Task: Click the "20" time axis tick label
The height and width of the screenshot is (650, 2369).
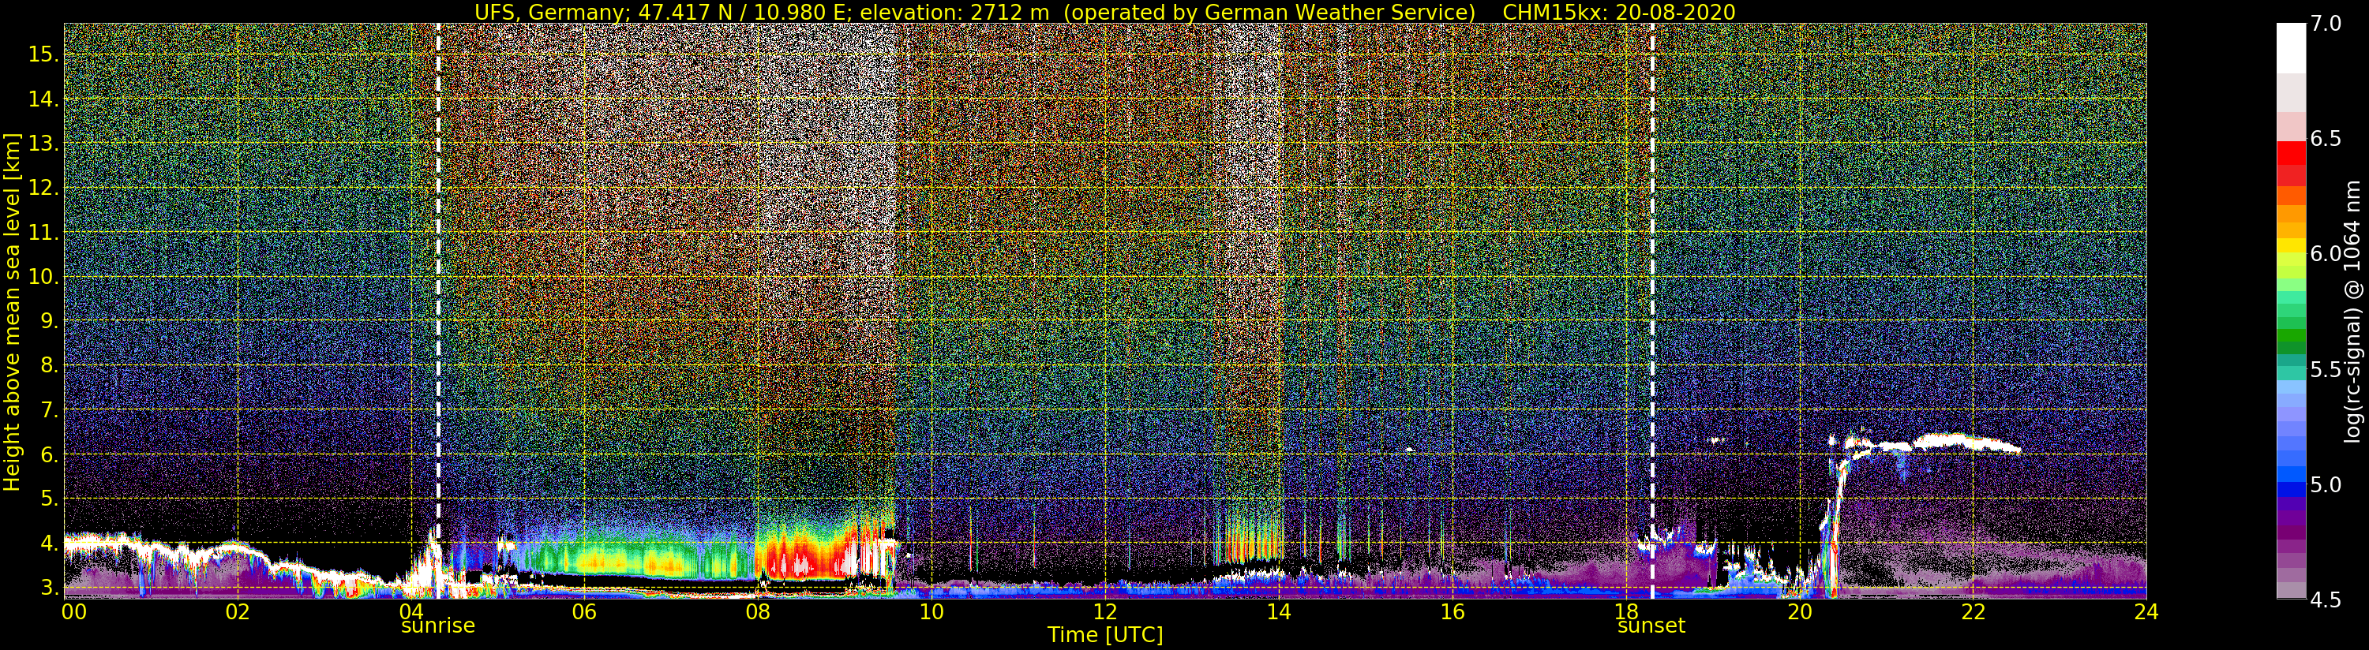Action: pyautogui.click(x=1799, y=611)
